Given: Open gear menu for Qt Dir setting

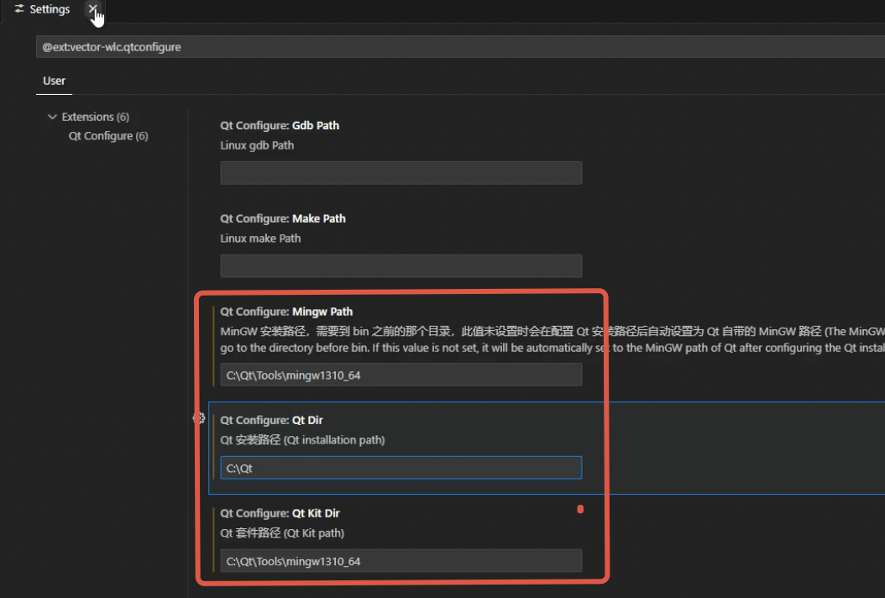Looking at the screenshot, I should [199, 418].
